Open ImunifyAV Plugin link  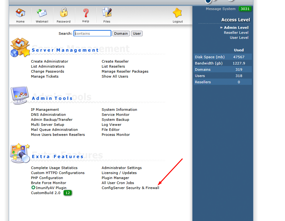click(x=51, y=188)
